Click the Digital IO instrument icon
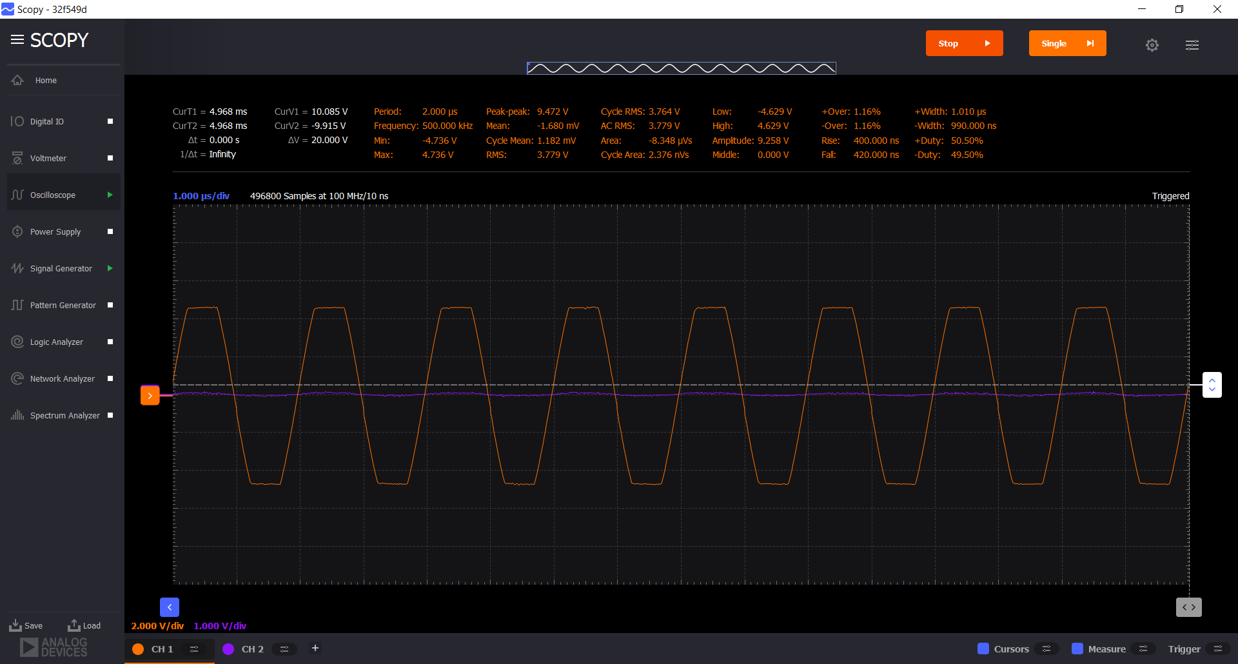Image resolution: width=1238 pixels, height=664 pixels. (x=17, y=121)
